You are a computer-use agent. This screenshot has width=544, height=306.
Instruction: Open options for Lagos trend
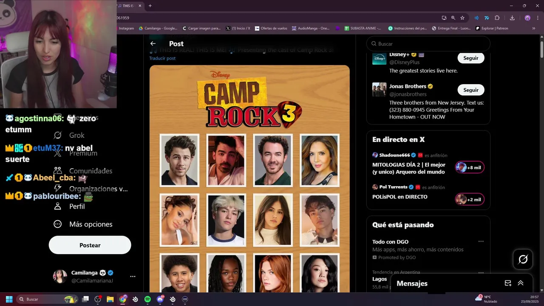(481, 272)
